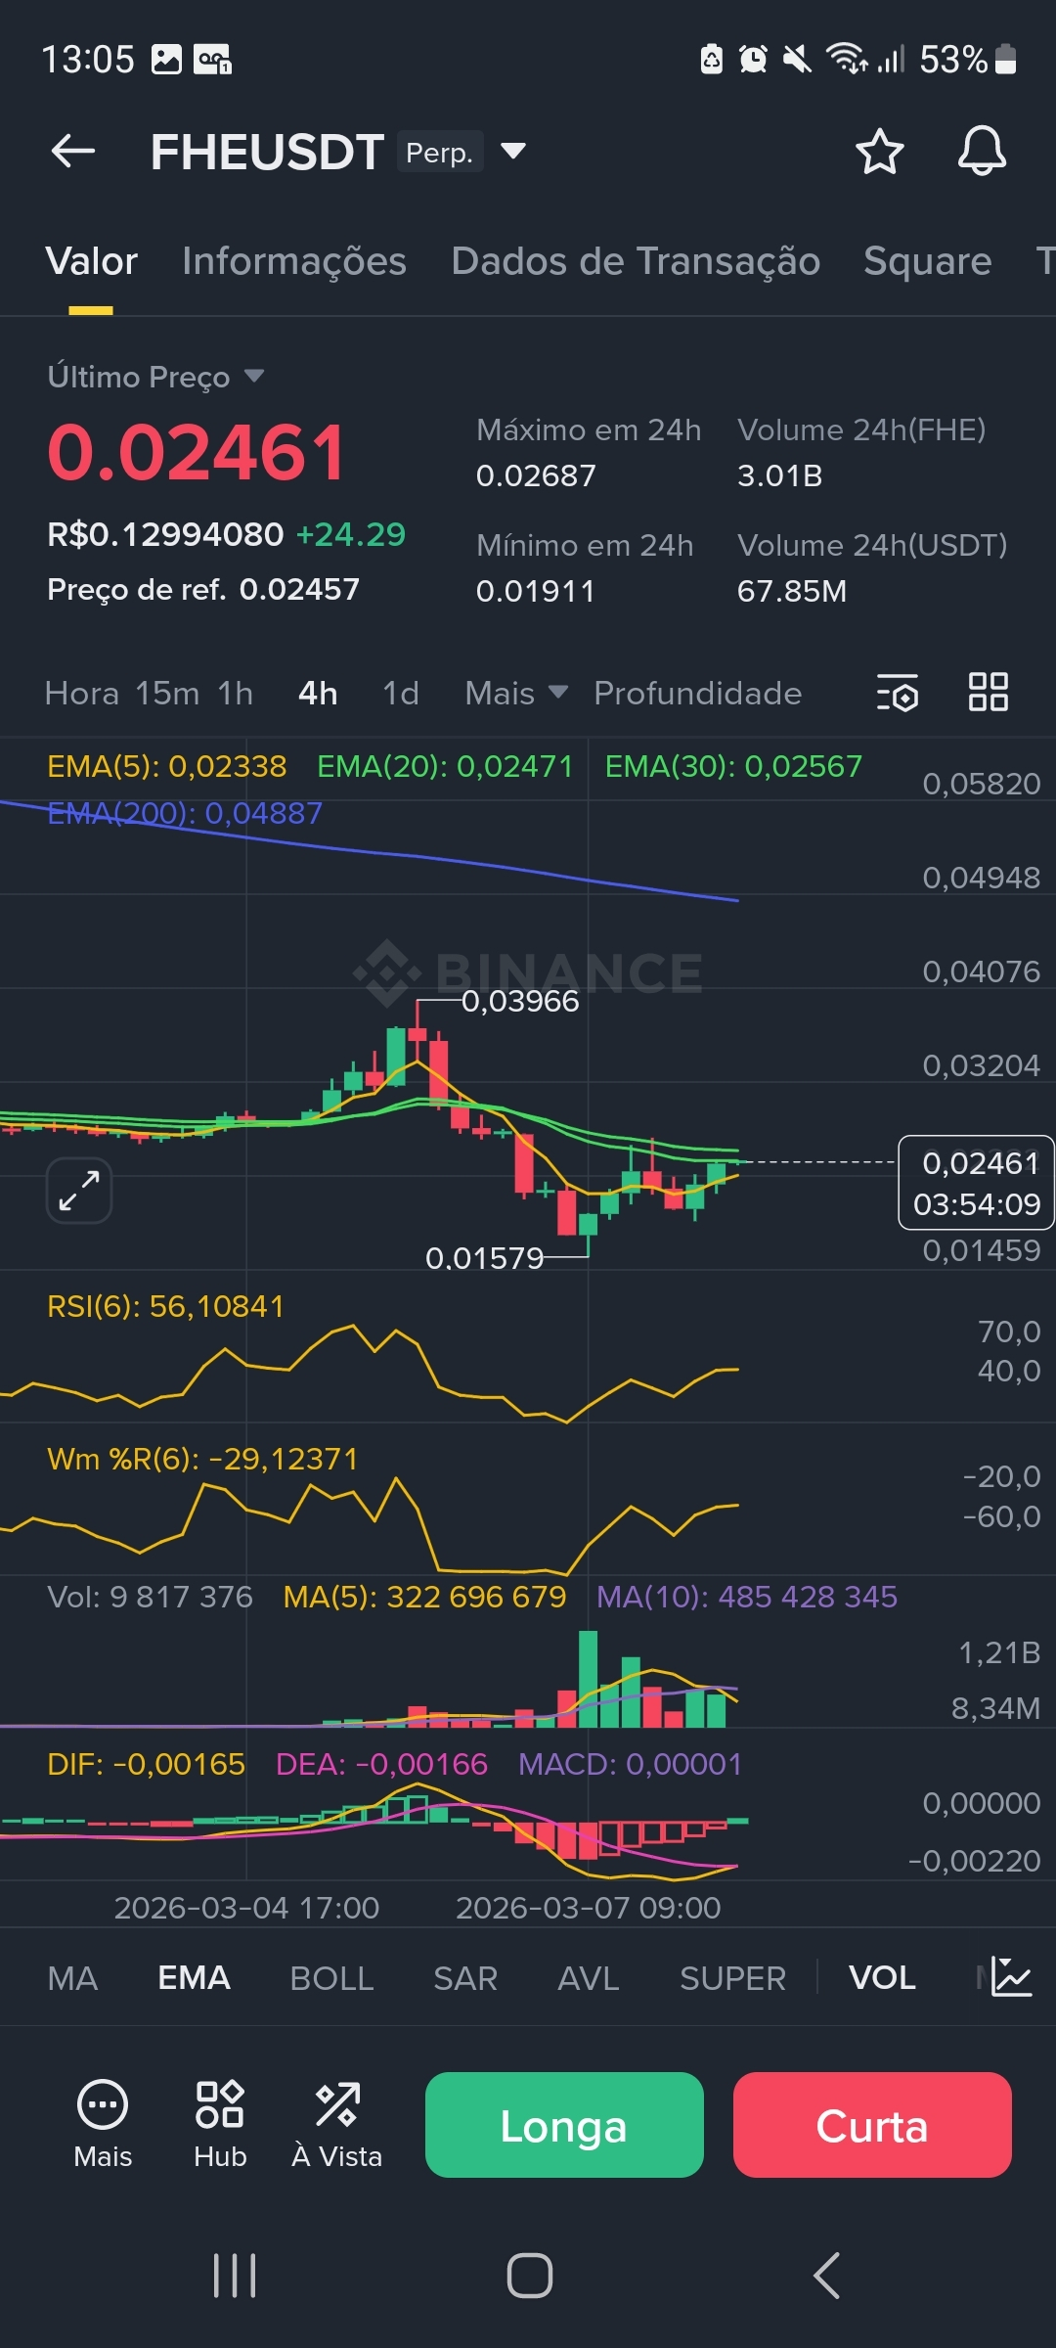
Task: Toggle SUPER indicator overlay
Action: 732,1978
